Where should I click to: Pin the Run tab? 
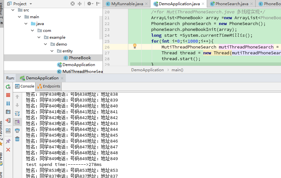pos(8,141)
